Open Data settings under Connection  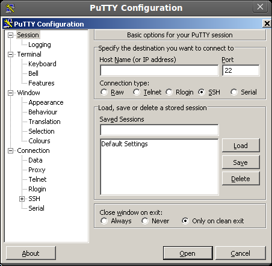click(36, 160)
